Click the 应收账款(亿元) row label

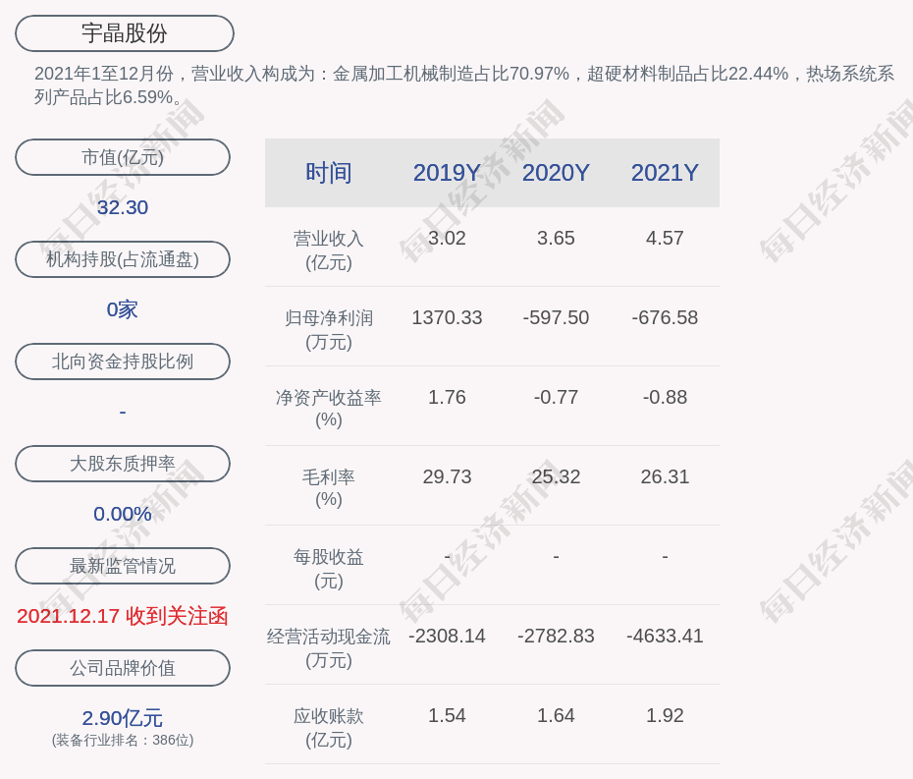(x=329, y=728)
